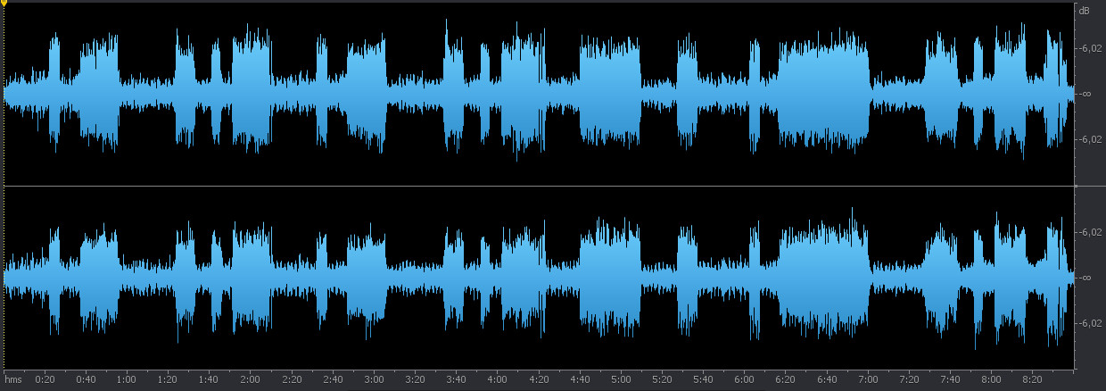Select the 4:40 ruler label
The height and width of the screenshot is (391, 1106).
[x=580, y=379]
